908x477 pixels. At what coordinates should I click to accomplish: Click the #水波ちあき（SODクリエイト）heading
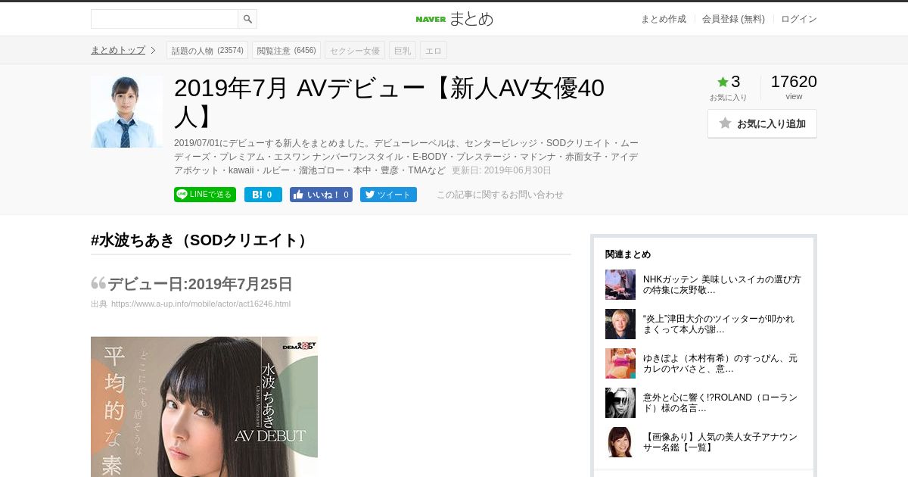click(201, 240)
